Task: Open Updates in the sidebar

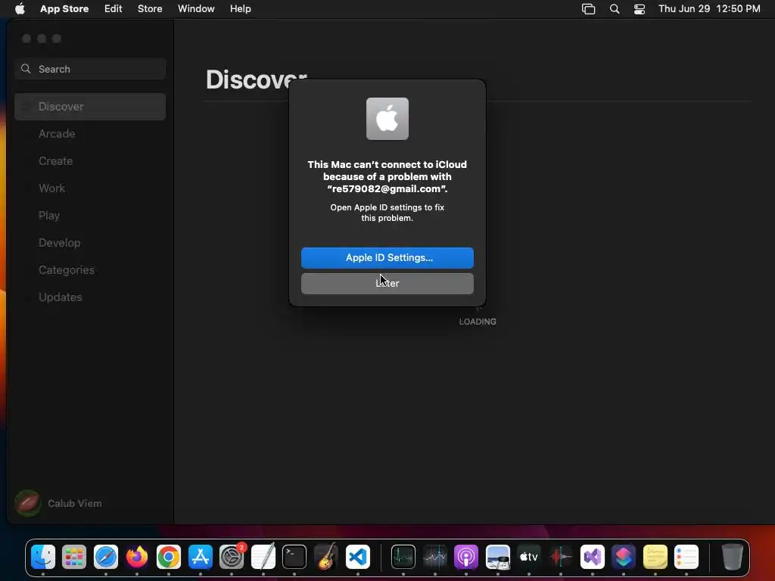Action: coord(90,297)
